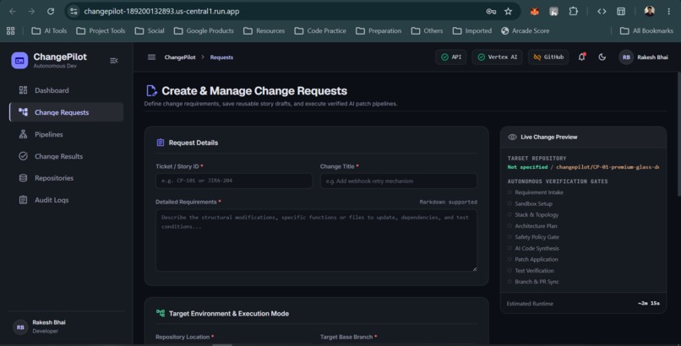Open the Dashboard page
This screenshot has width=681, height=346.
66,90
